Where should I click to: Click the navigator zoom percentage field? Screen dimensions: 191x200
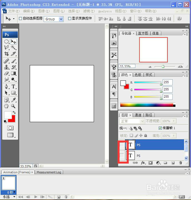pos(127,66)
